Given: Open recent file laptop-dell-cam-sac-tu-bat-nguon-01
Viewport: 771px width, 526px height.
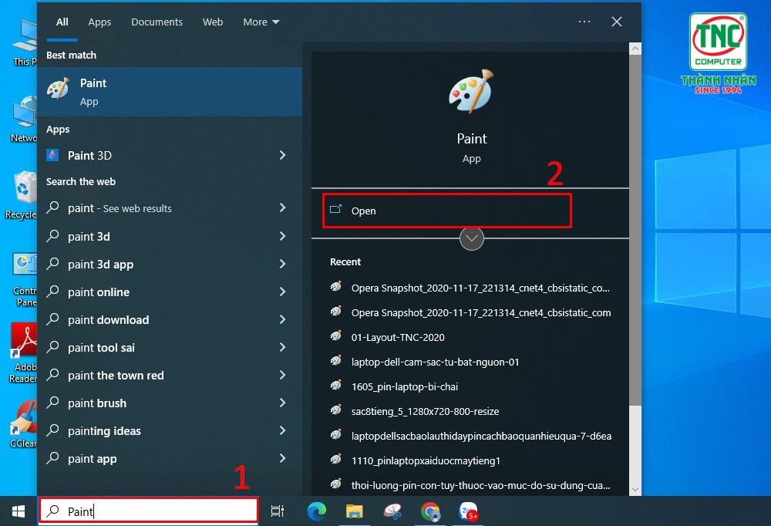Looking at the screenshot, I should pos(435,362).
